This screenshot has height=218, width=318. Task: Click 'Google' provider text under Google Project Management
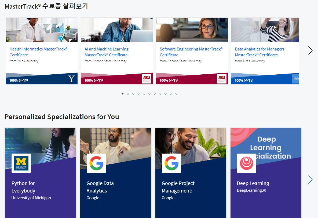tap(168, 198)
